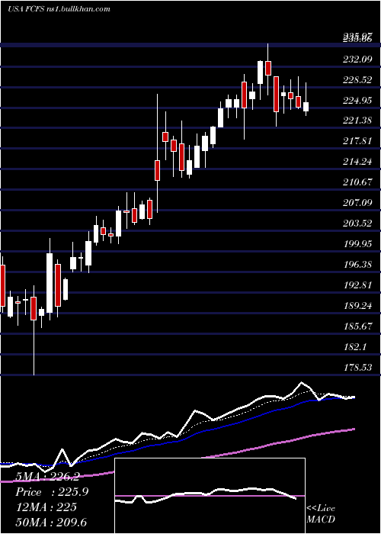381x534 pixels.
Task: Click the USA FCFS chart title text
Action: [x=59, y=9]
